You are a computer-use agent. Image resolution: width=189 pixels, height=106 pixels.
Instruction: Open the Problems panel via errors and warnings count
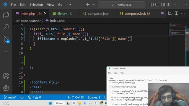pyautogui.click(x=34, y=97)
